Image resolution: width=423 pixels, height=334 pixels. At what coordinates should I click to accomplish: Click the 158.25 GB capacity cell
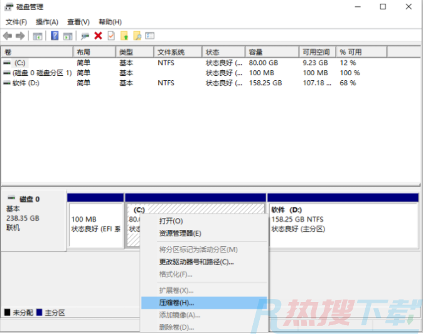click(x=265, y=83)
